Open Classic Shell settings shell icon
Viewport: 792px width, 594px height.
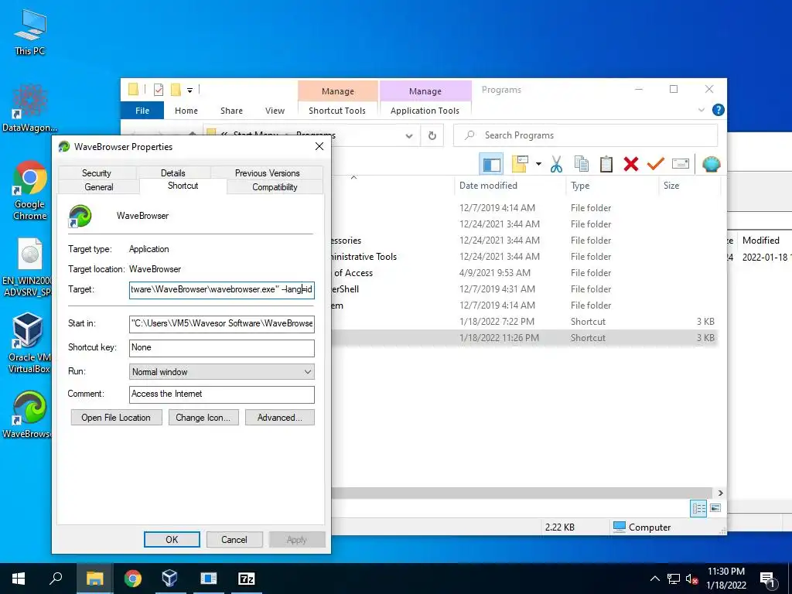tap(711, 164)
